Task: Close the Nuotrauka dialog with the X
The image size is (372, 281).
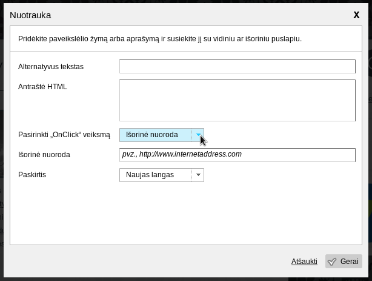Action: pyautogui.click(x=356, y=15)
